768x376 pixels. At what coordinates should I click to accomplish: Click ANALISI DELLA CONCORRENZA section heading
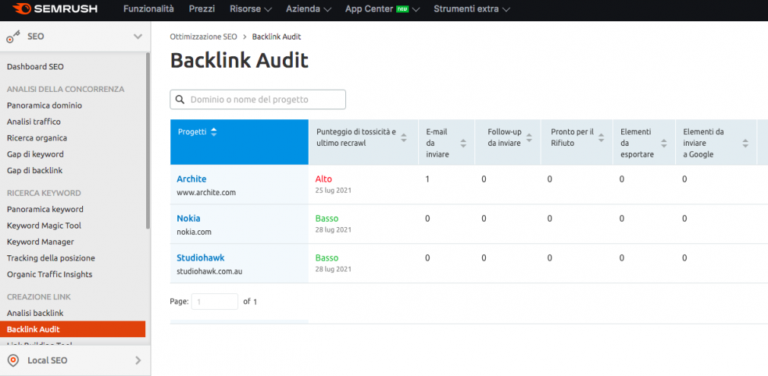pos(65,89)
